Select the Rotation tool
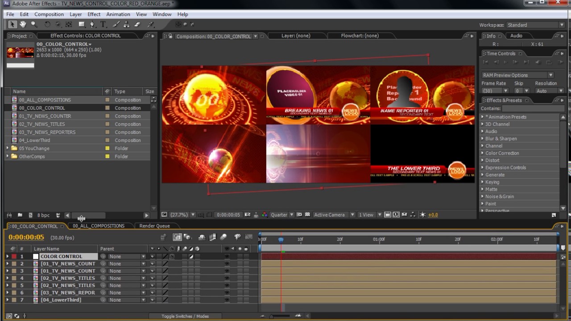This screenshot has width=571, height=321. (47, 25)
